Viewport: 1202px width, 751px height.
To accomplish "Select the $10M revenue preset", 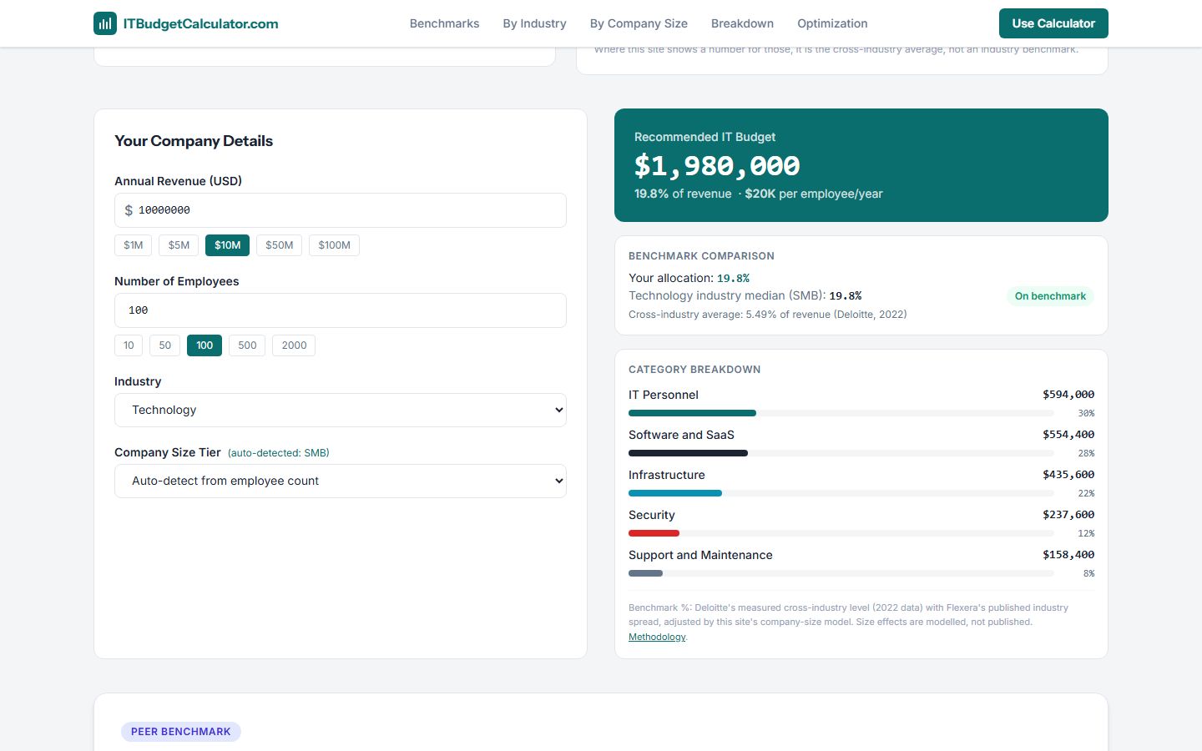I will 227,245.
